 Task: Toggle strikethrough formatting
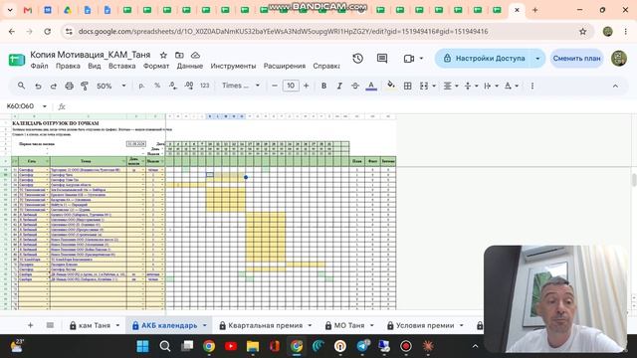(355, 86)
